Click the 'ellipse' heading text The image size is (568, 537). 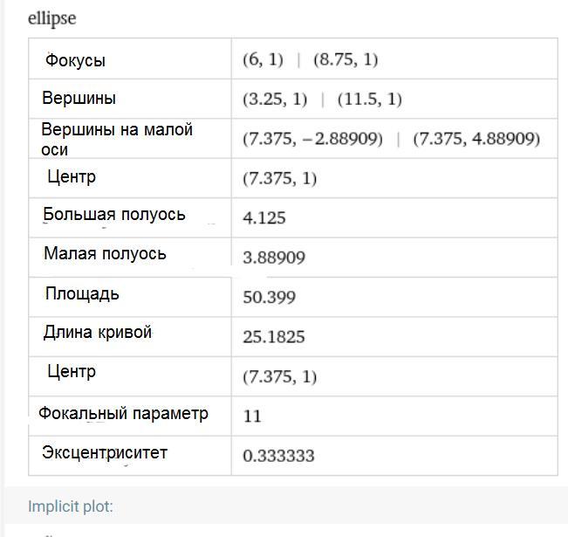(52, 18)
